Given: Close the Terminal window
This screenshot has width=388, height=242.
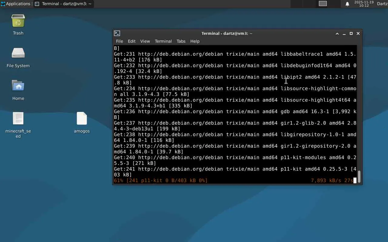Looking at the screenshot, I should point(358,33).
